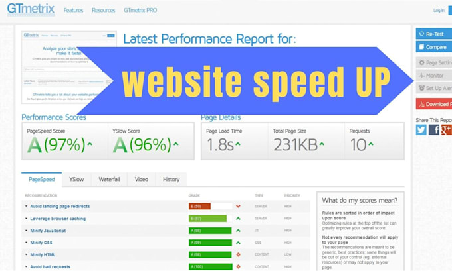Share report on Facebook

click(x=434, y=130)
